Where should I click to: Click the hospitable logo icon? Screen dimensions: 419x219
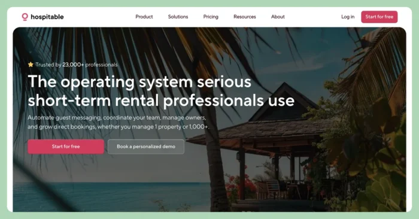[25, 17]
